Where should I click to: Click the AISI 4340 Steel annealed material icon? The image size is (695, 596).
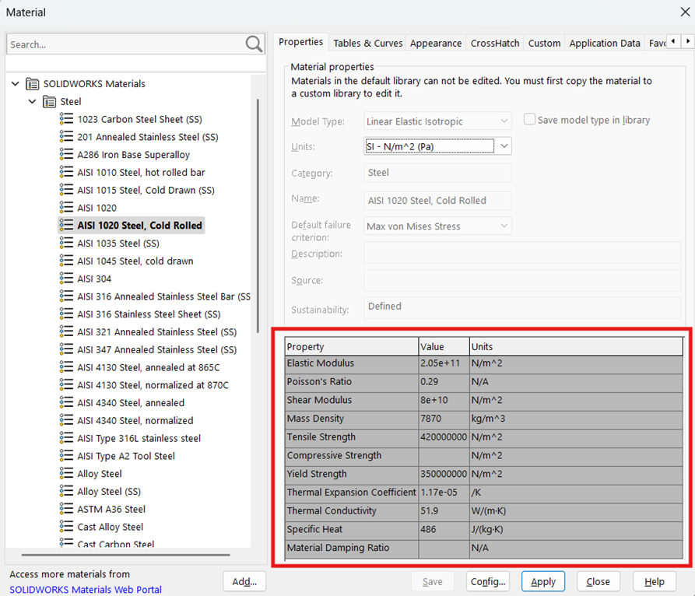[x=65, y=402]
